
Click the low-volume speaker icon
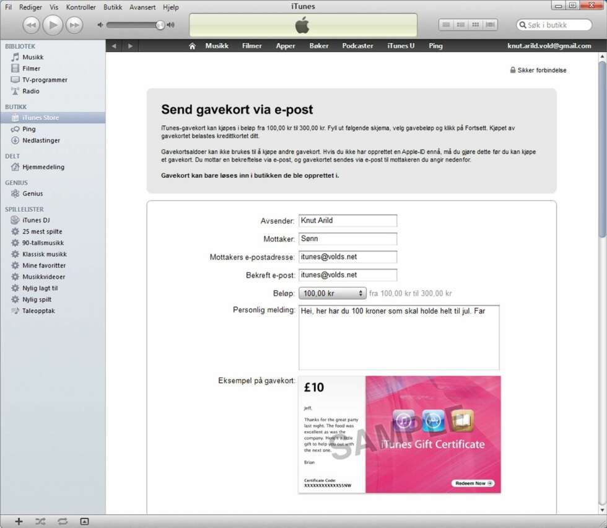pyautogui.click(x=100, y=25)
